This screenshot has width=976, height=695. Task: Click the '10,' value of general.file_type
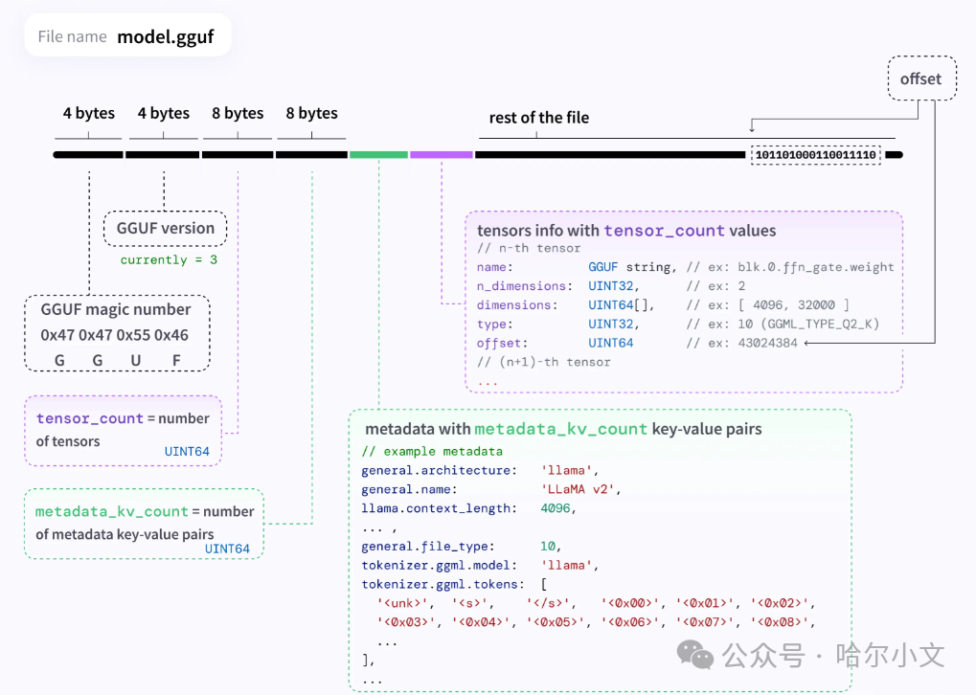551,547
